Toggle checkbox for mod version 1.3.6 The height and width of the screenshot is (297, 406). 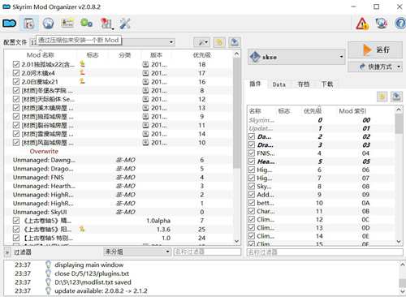[16, 229]
